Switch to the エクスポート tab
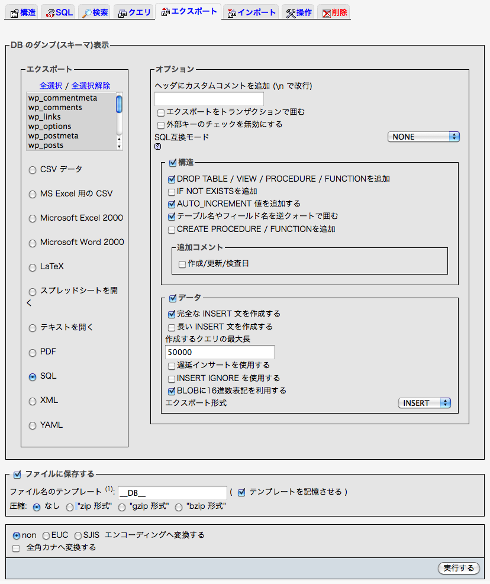 click(x=189, y=12)
